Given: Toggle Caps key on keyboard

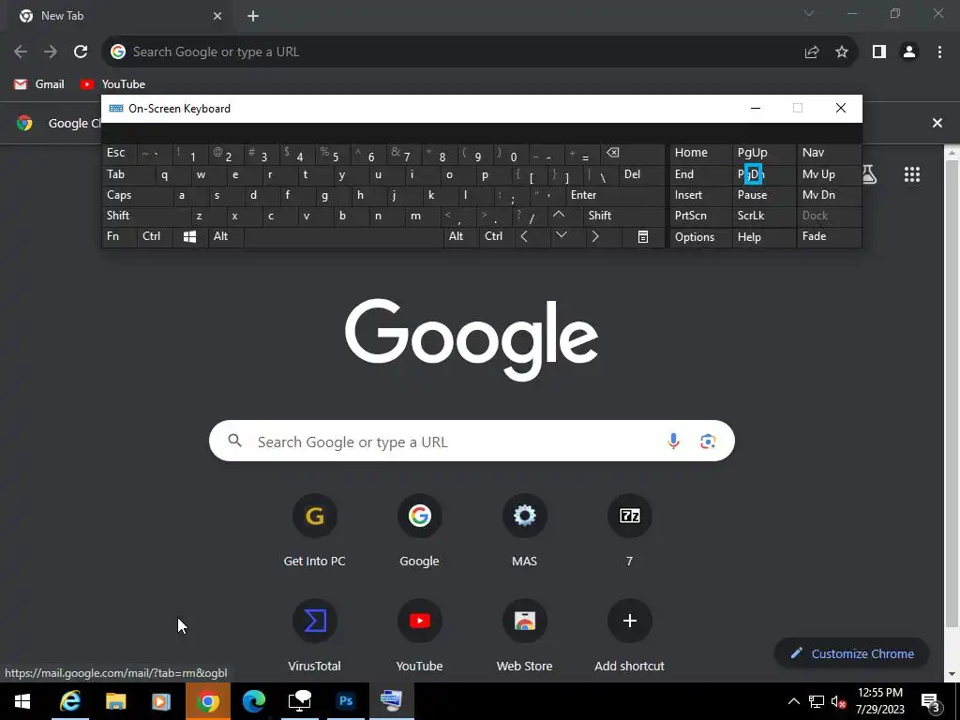Looking at the screenshot, I should 138,195.
